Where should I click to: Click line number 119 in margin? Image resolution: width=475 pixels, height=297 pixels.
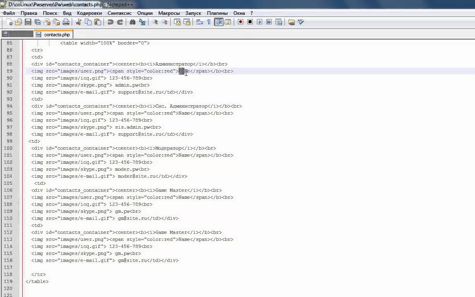8,281
